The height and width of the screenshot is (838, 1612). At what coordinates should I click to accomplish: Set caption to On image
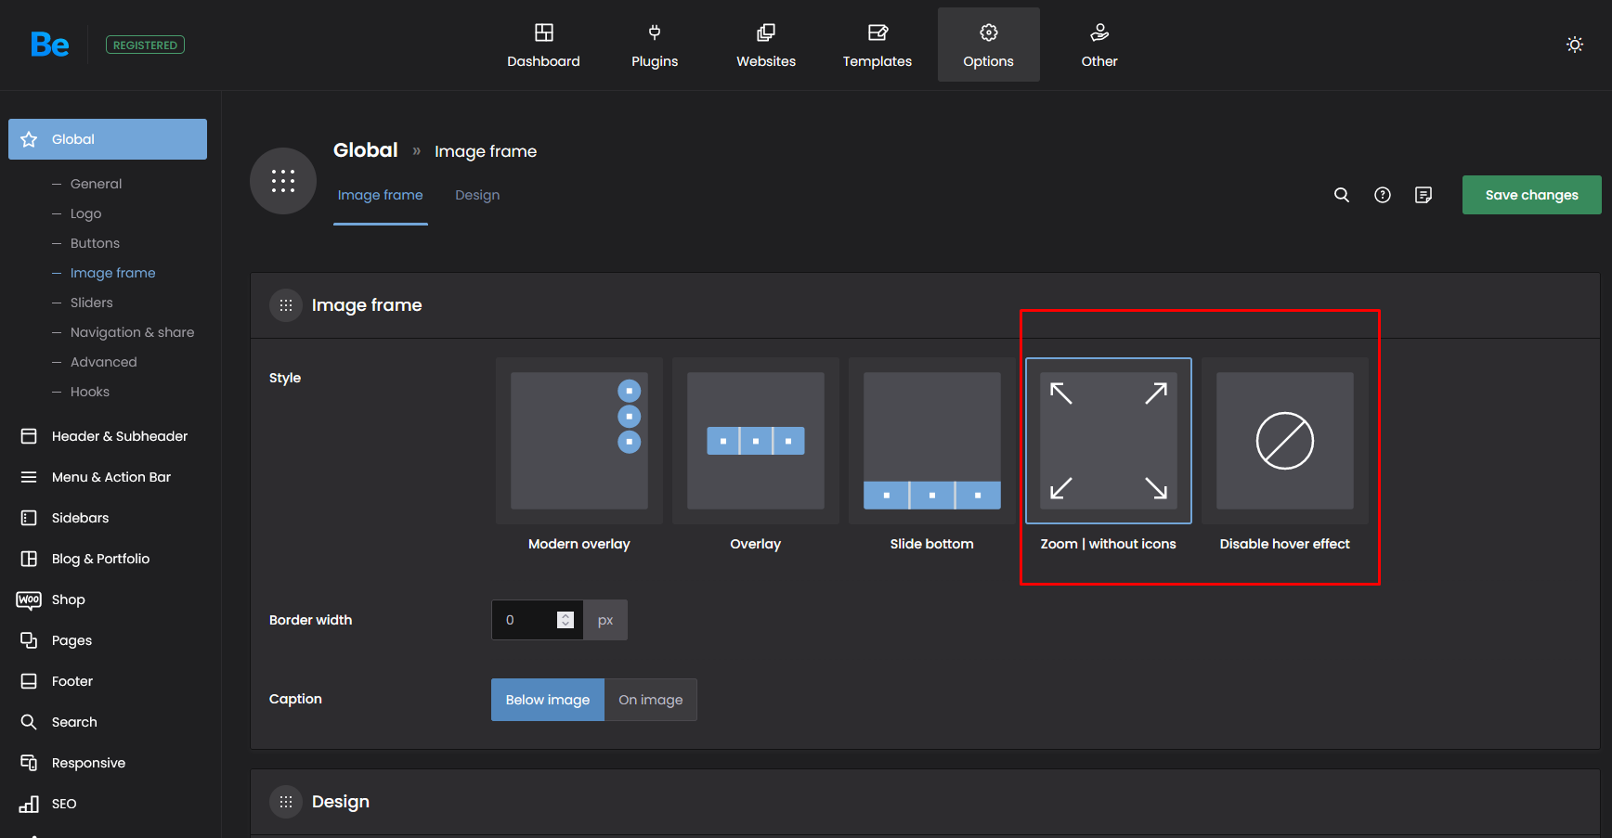[x=651, y=700]
